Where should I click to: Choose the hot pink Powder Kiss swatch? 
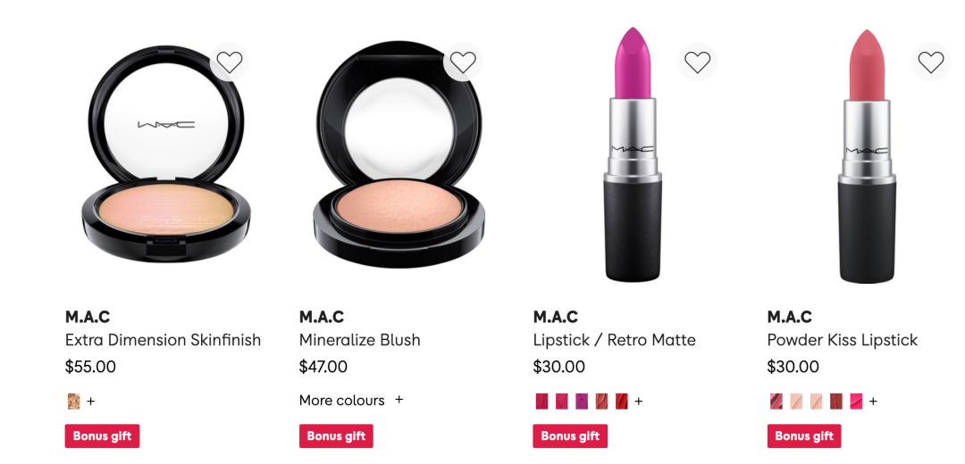click(x=856, y=402)
